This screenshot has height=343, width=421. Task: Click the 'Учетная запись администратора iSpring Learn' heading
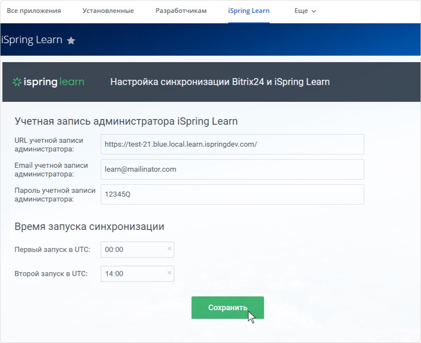[126, 121]
